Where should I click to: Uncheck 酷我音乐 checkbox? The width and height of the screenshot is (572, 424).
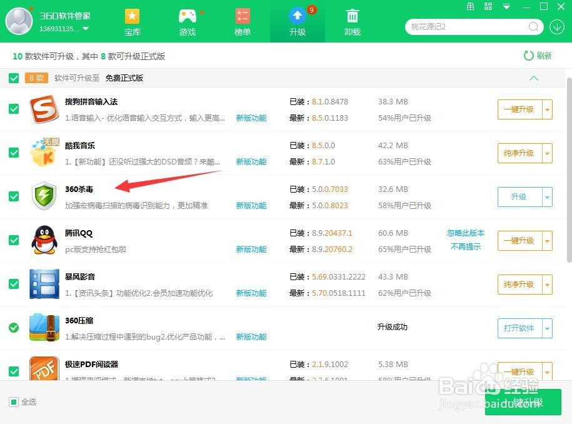[x=14, y=153]
